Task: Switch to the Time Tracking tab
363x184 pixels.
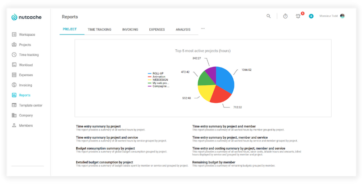Action: click(x=99, y=29)
